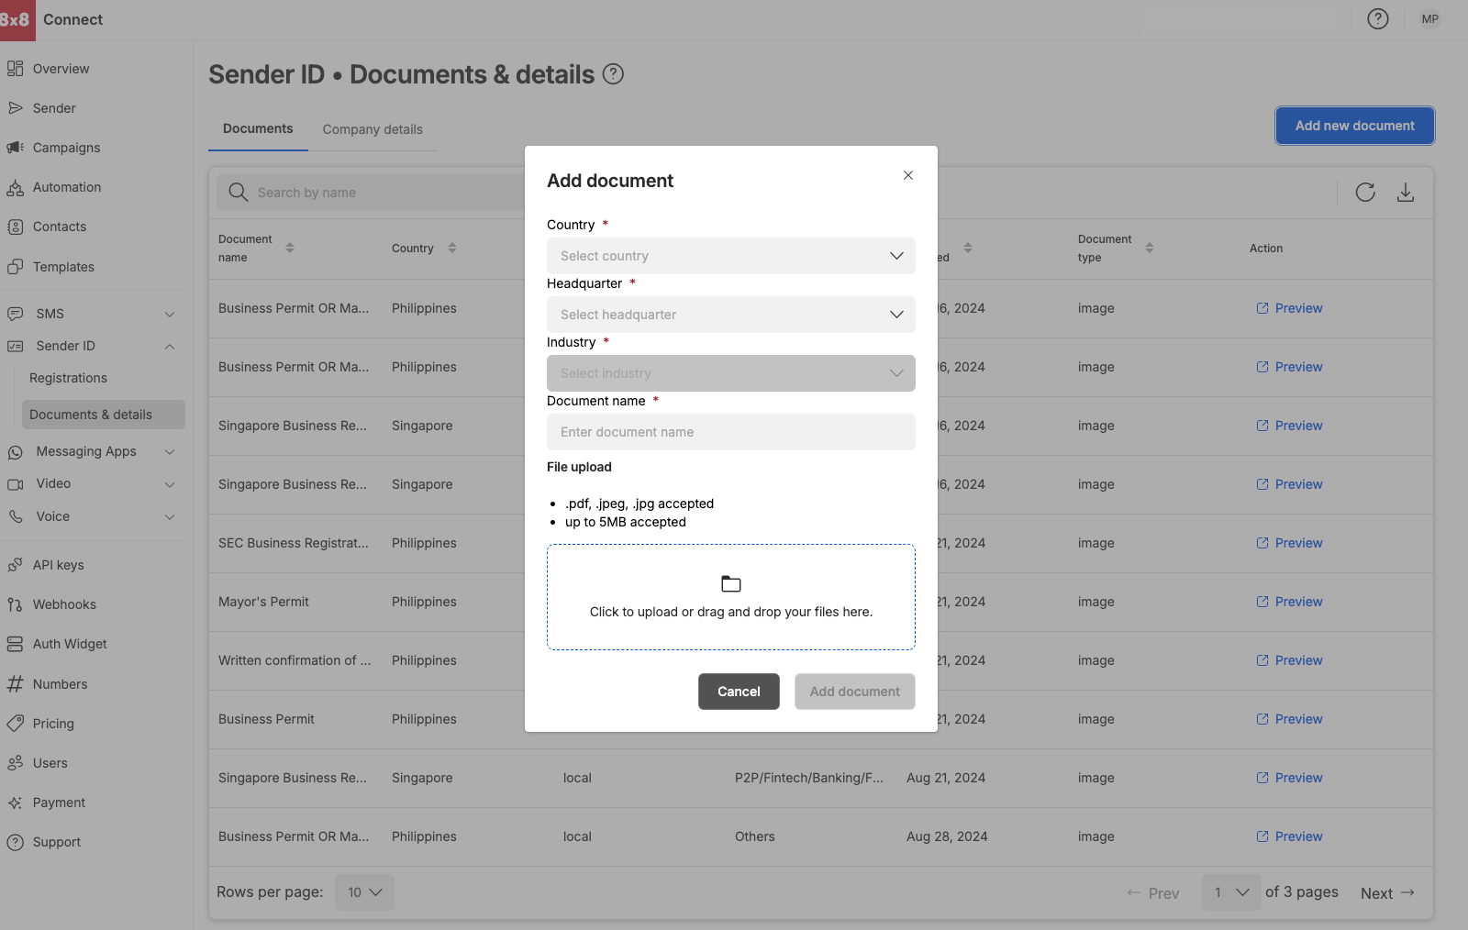
Task: Open the help question mark icon in top bar
Action: pos(1377,18)
